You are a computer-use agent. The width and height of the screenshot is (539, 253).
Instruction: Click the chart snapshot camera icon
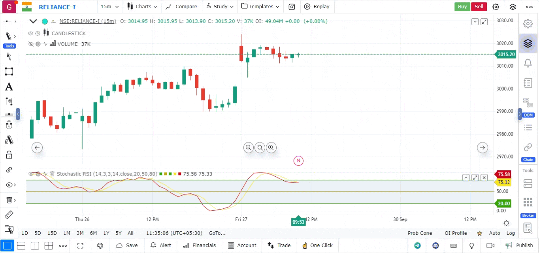click(292, 7)
